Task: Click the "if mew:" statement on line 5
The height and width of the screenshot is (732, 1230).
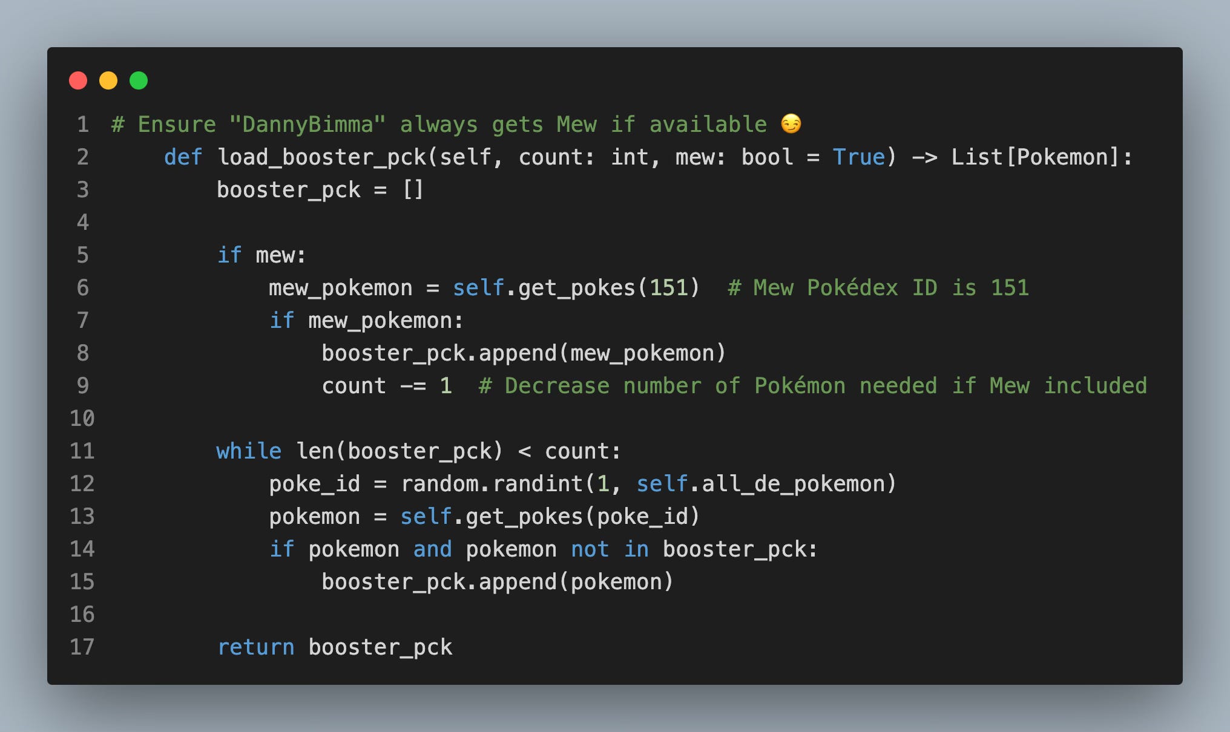Action: [x=261, y=255]
